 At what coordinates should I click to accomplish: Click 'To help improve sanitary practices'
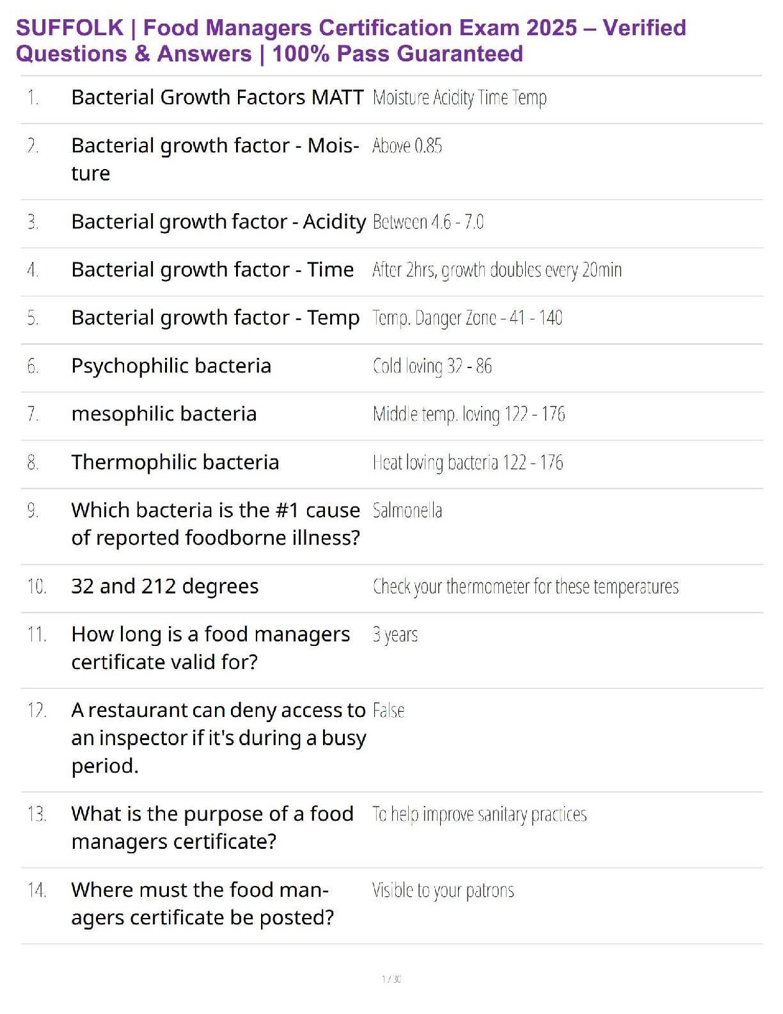point(479,814)
